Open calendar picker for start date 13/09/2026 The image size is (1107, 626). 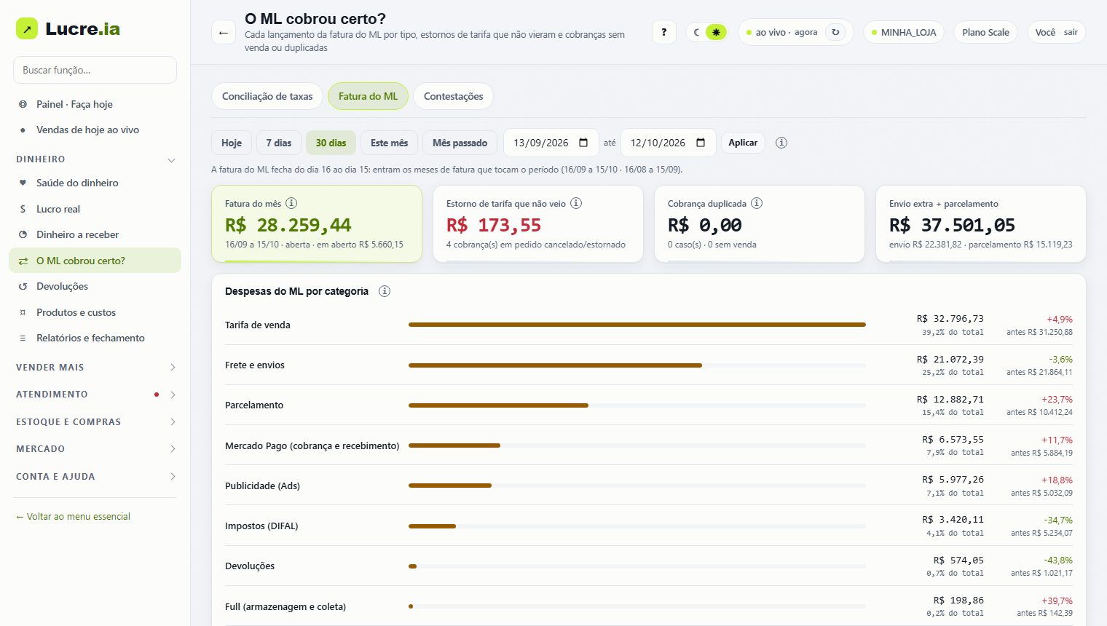[x=583, y=143]
